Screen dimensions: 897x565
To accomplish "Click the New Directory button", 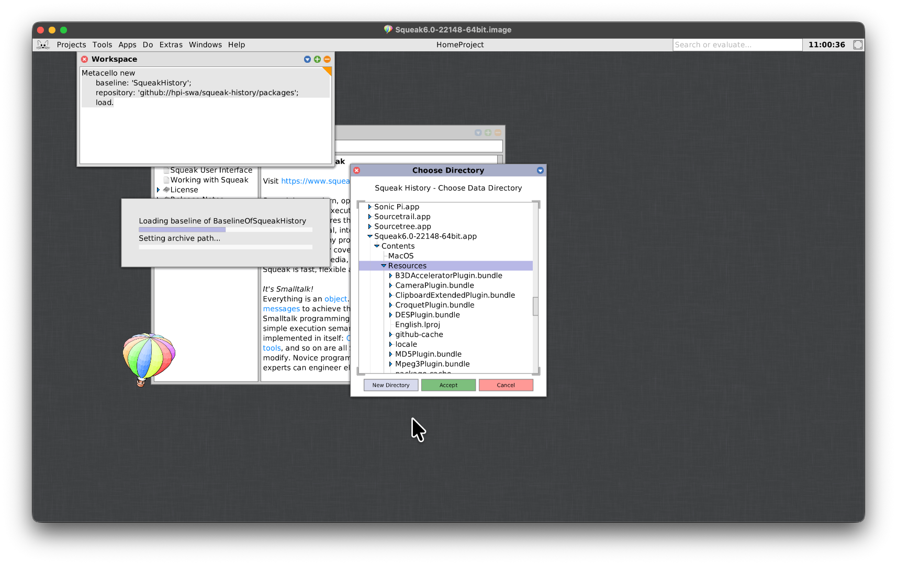I will click(391, 385).
